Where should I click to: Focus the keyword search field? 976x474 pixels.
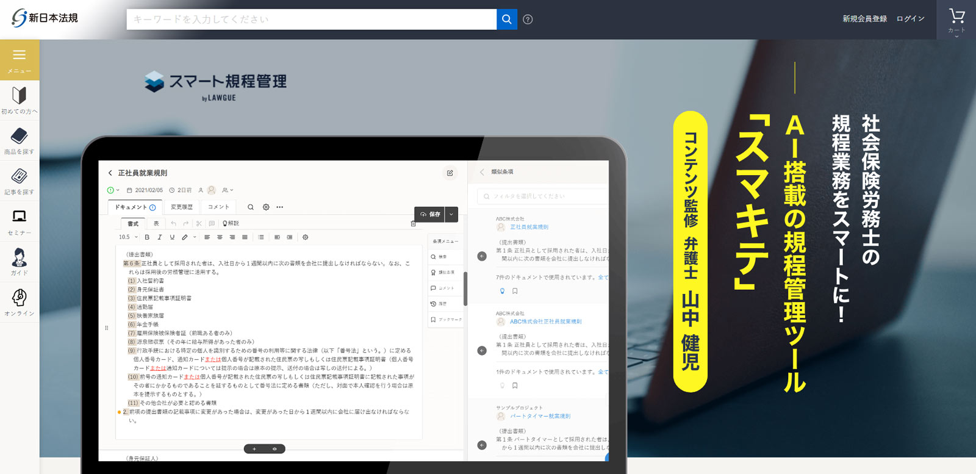coord(311,20)
